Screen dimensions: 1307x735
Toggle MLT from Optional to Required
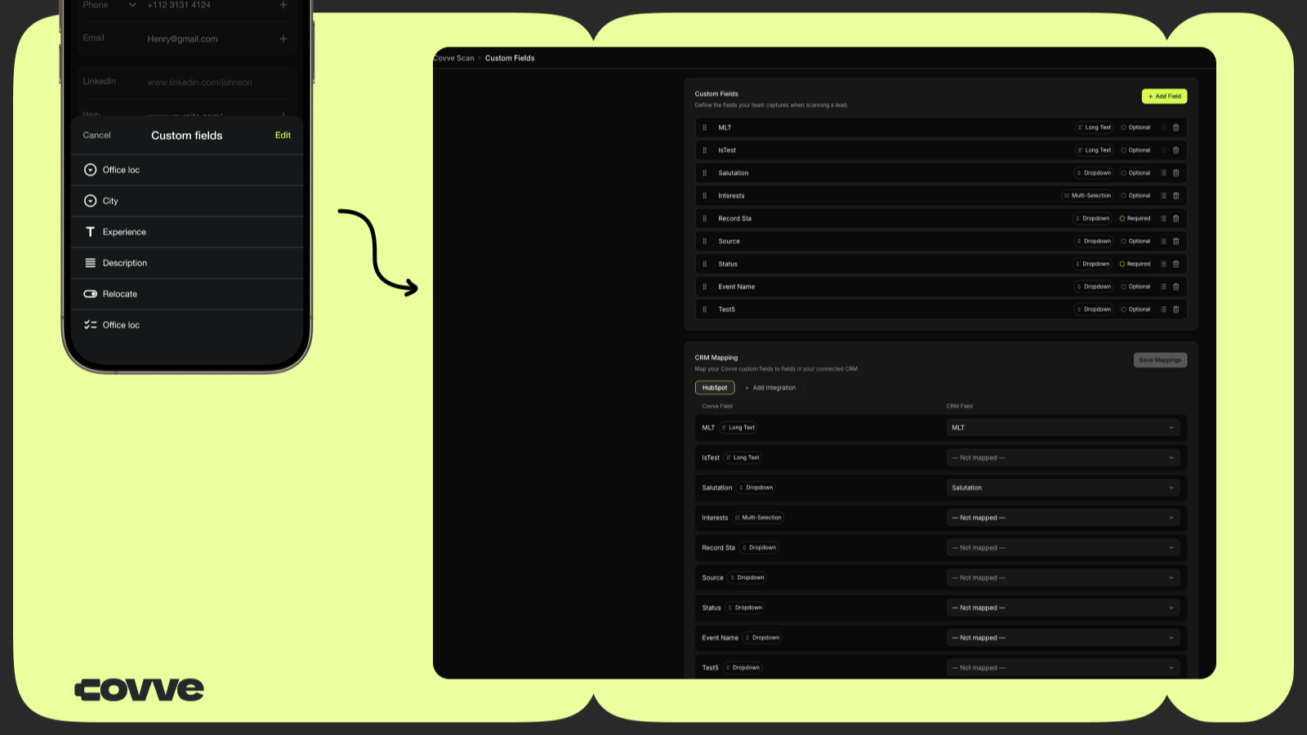[x=1135, y=127]
